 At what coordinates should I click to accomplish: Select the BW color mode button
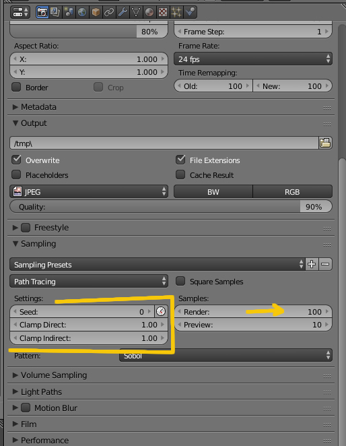(x=213, y=192)
